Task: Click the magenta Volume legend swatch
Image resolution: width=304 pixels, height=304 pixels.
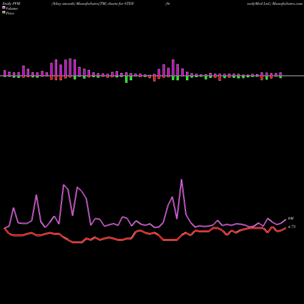Action: tap(4, 8)
